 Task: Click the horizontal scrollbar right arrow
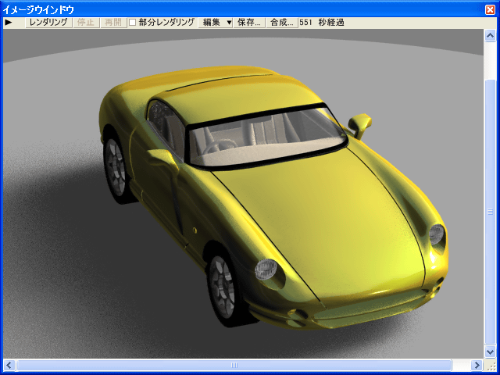click(x=477, y=365)
